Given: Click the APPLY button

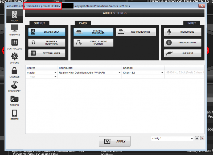Looking at the screenshot, I should pos(115,141).
